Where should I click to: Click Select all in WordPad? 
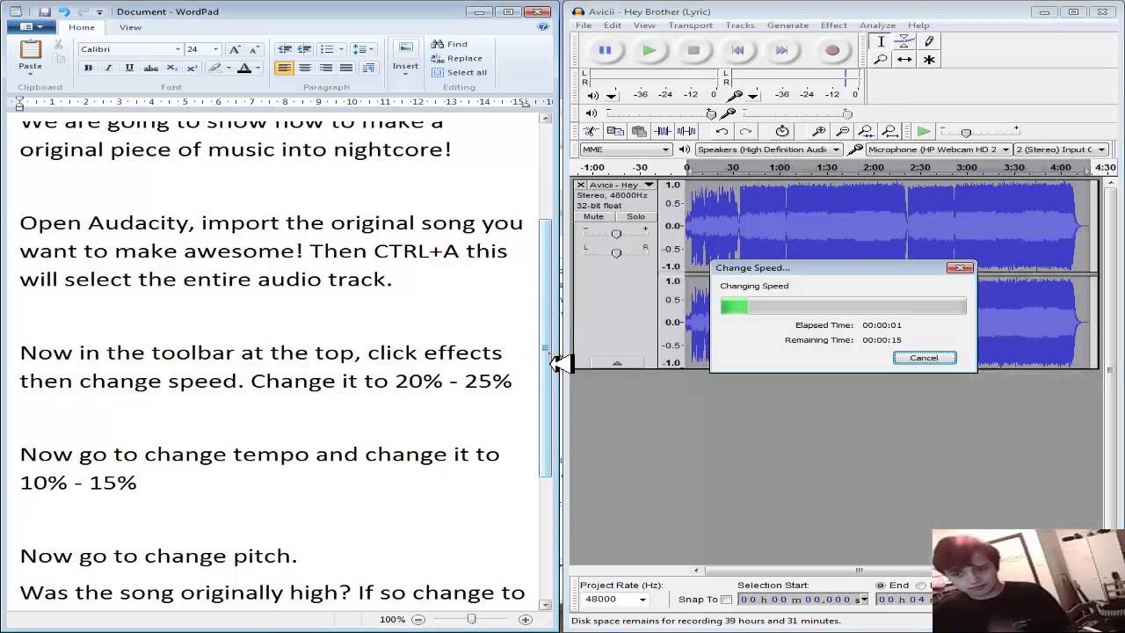459,72
